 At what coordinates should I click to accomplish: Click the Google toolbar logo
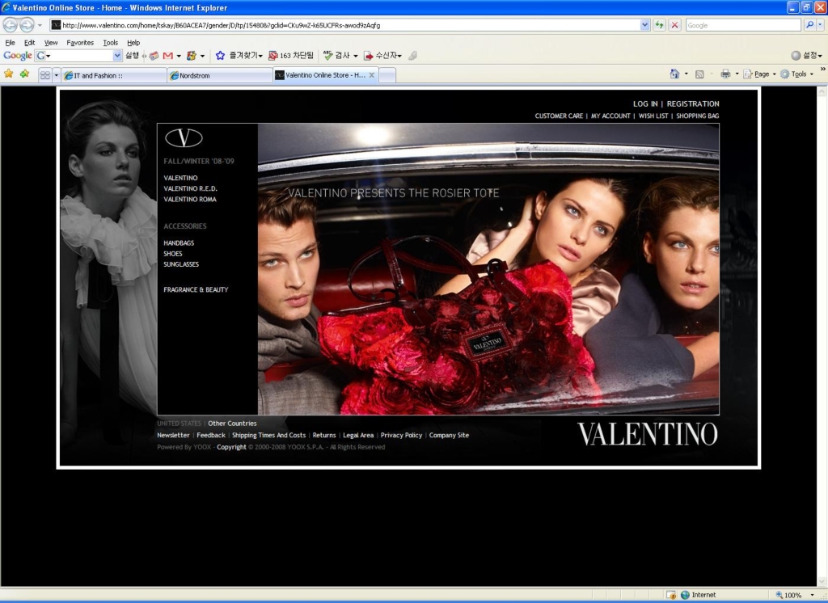pyautogui.click(x=18, y=55)
